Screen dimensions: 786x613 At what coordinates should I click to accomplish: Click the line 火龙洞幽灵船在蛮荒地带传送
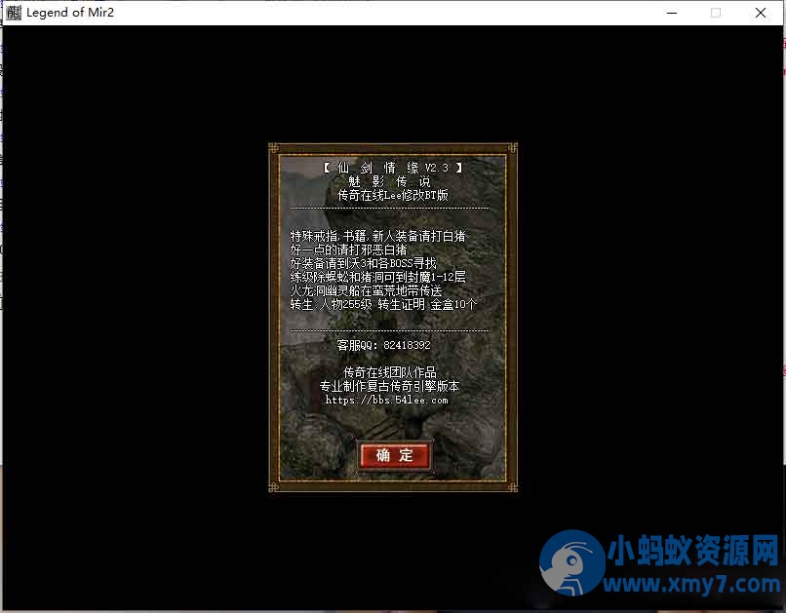point(367,290)
